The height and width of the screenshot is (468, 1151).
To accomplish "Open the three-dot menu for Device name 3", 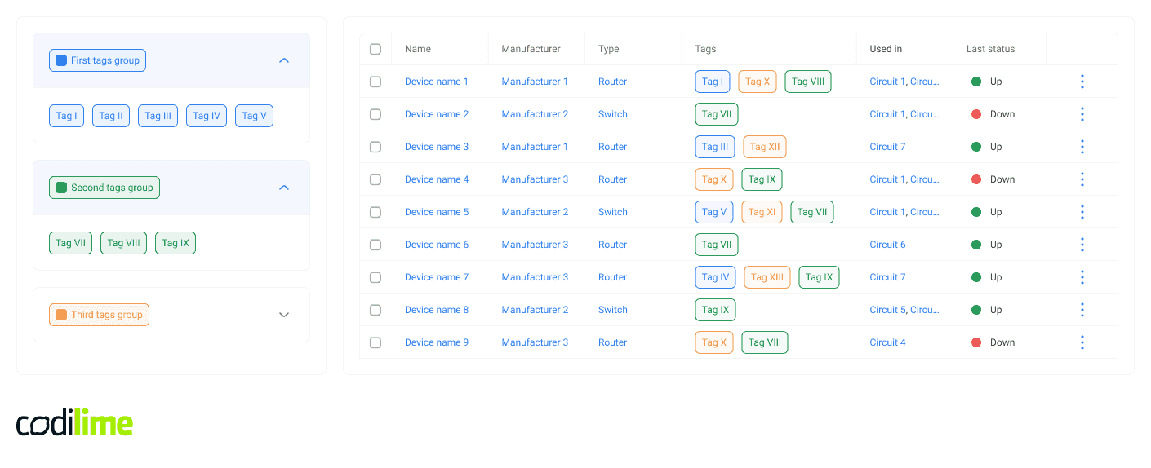I will [1082, 147].
